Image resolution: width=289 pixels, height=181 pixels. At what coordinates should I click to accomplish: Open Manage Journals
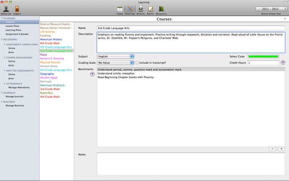tap(14, 97)
